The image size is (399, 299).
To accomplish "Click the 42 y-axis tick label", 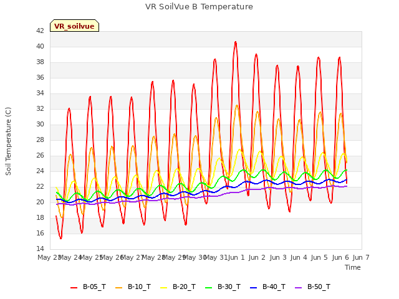I will (40, 31).
